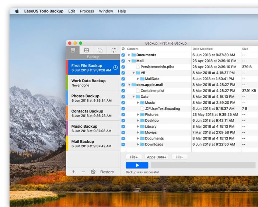Viewport: 258px width, 207px height.
Task: Select the Mail Backup project
Action: 93,143
